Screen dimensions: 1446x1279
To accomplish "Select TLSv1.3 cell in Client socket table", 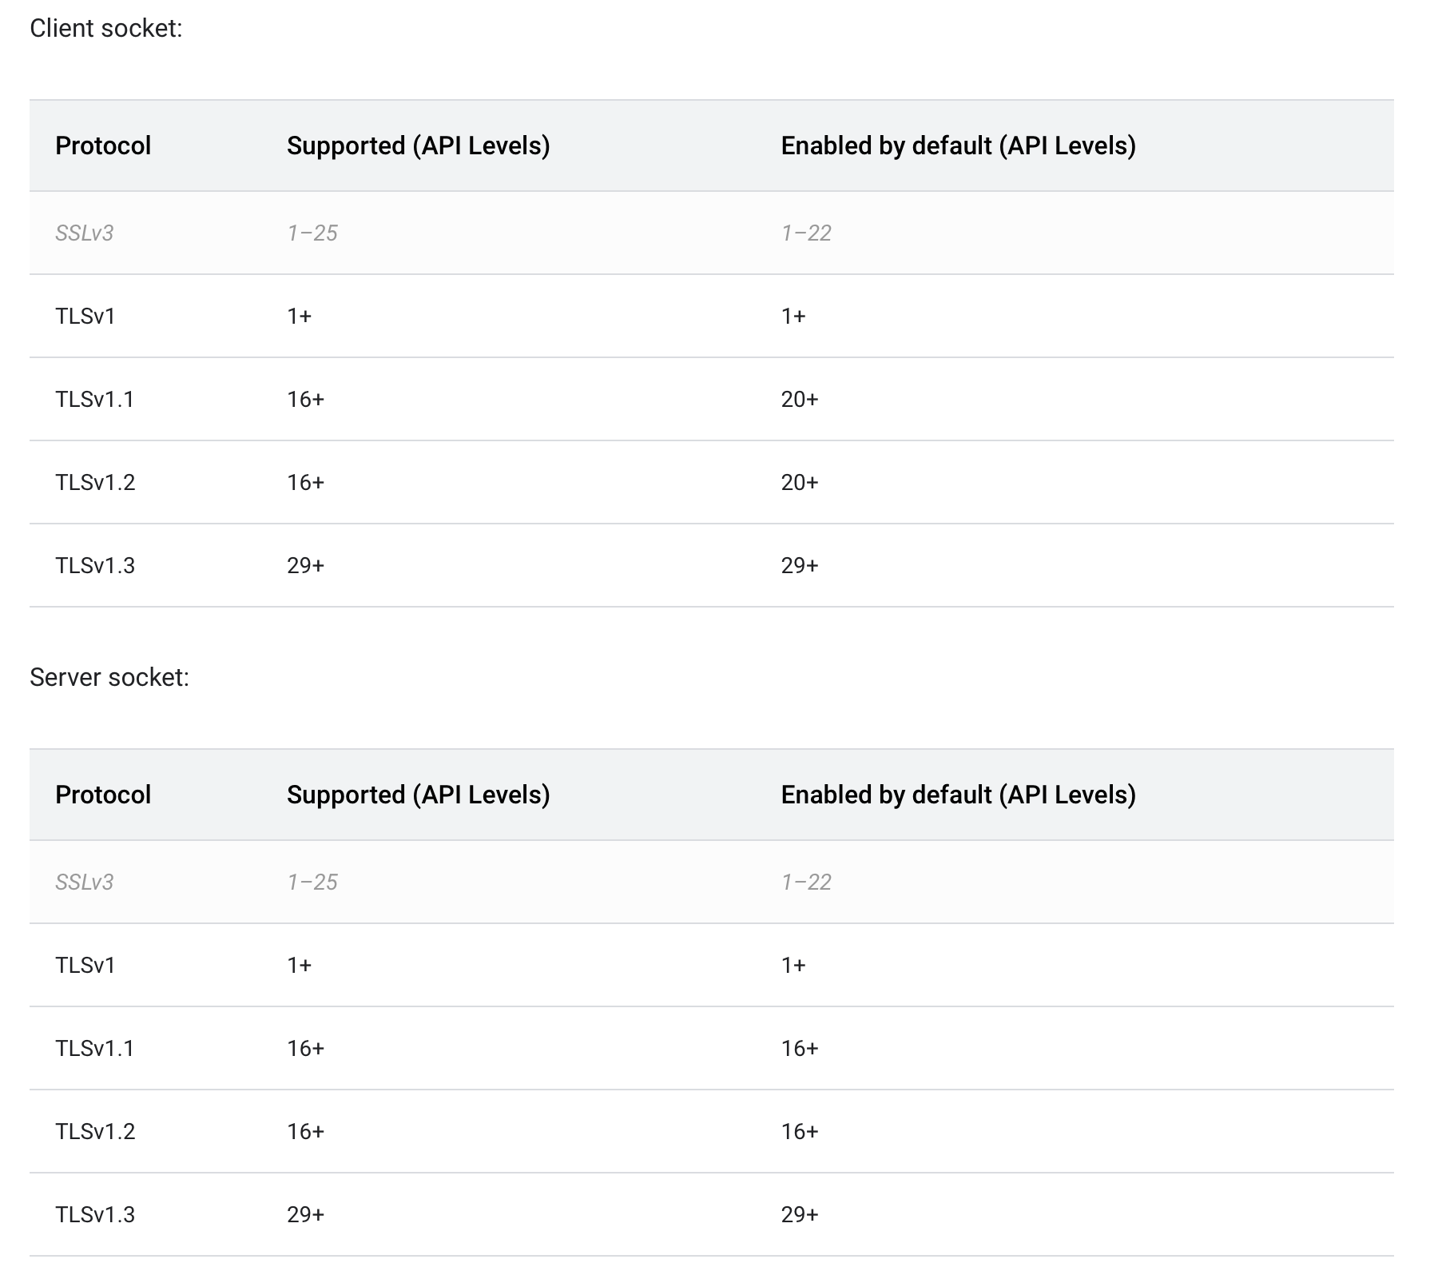I will (95, 566).
